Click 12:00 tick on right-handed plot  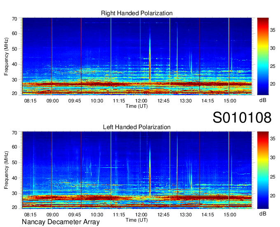click(x=141, y=101)
